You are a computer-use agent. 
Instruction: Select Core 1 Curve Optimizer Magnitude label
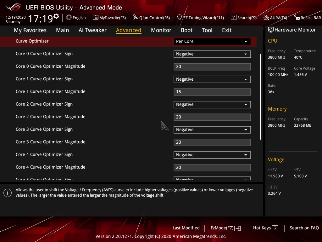[51, 92]
